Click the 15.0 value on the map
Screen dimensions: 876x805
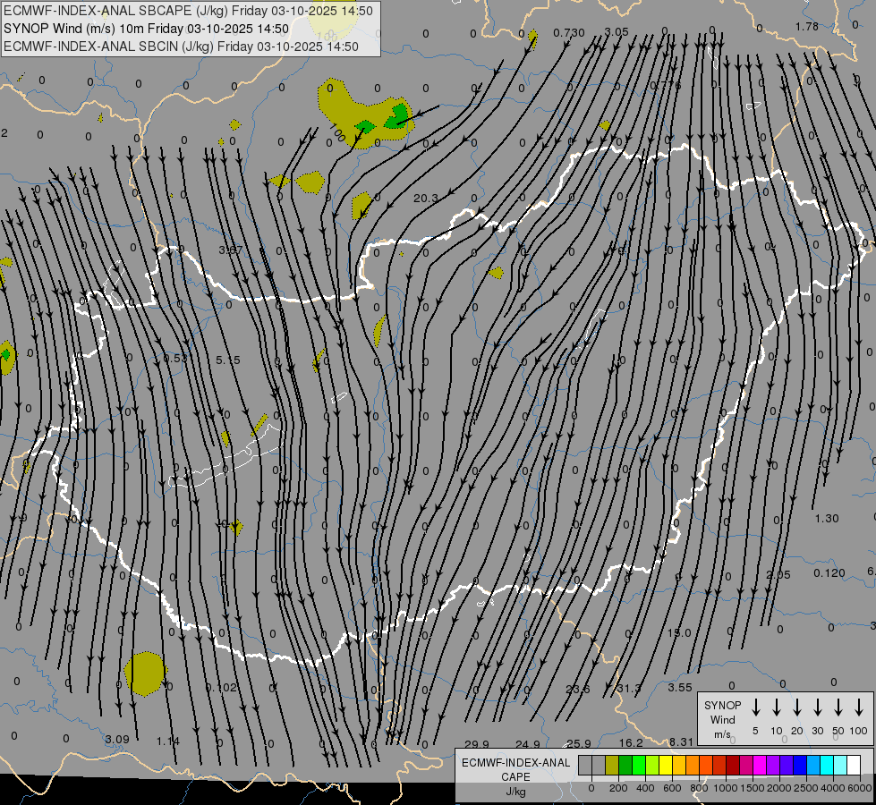tap(679, 633)
